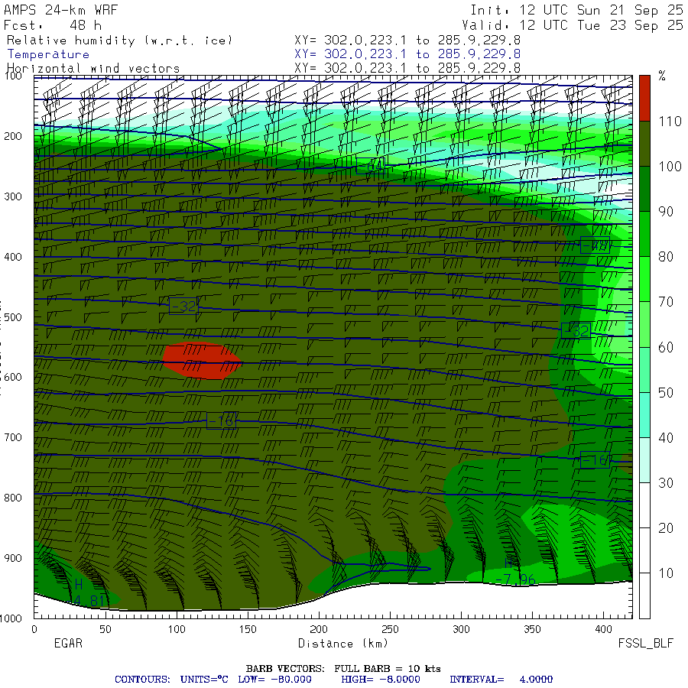Select the 'Valid: 12 UTC Tue 23 Sep 25' text
Screen dimensions: 688x688
(x=572, y=25)
